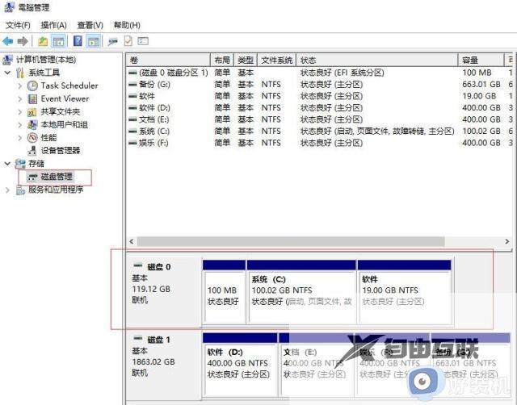Screen dimensions: 517x405
Task: Select the 文档 (E:) partition on 磁盘 1
Action: [x=316, y=365]
